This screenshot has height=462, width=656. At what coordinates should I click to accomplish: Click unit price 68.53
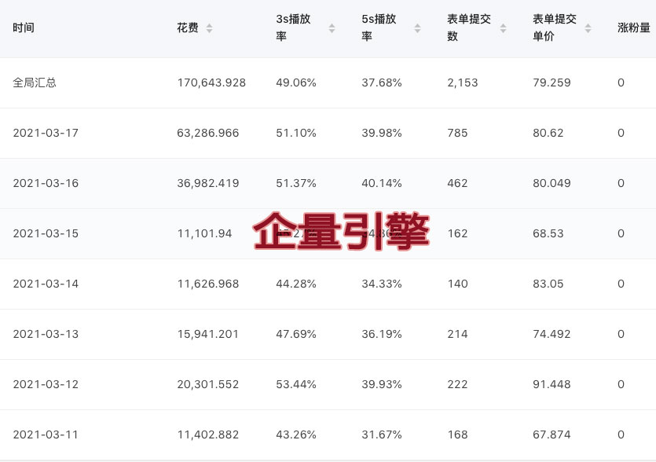[548, 233]
